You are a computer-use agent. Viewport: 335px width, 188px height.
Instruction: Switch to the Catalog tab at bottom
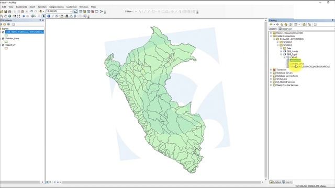(275, 182)
